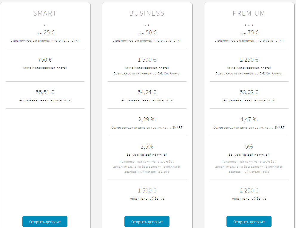296x228 pixels.
Task: Select the 2 250 € agio in PREMIUM
Action: pos(249,60)
